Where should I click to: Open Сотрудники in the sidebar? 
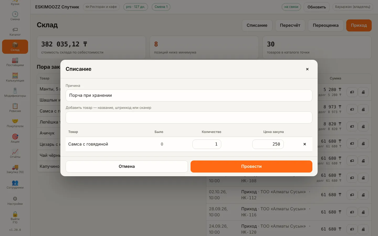point(15,184)
